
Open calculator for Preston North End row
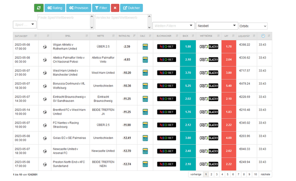145,164
